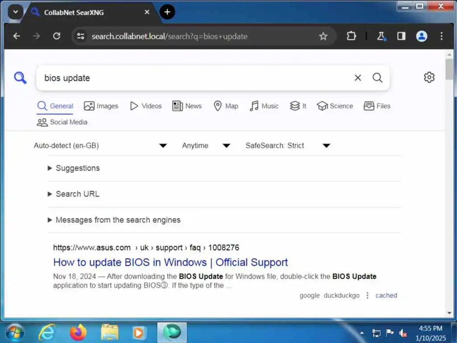
Task: Click the muted volume tray icon
Action: pyautogui.click(x=403, y=333)
